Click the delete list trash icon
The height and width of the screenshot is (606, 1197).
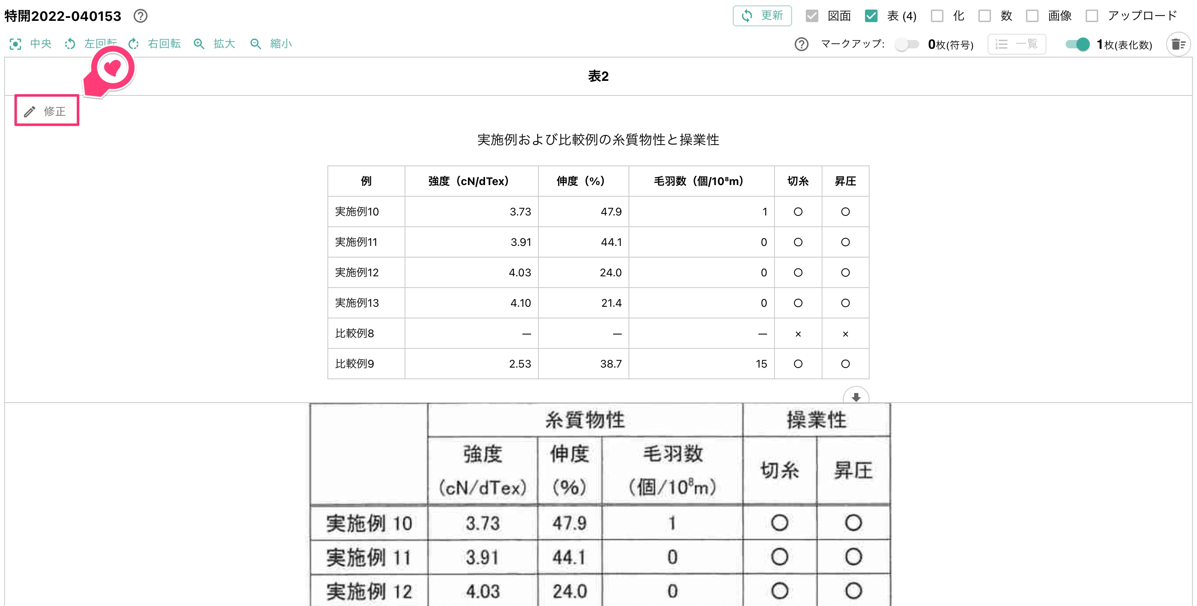pyautogui.click(x=1178, y=45)
